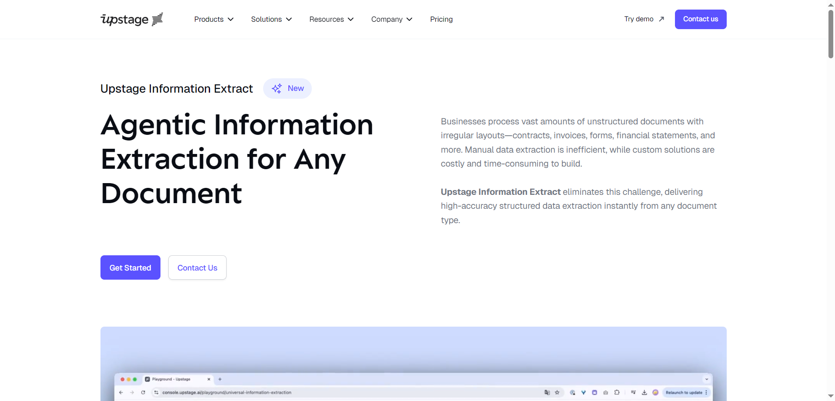The image size is (835, 401).
Task: Click the Upstage Information Extract subtitle
Action: (x=177, y=89)
